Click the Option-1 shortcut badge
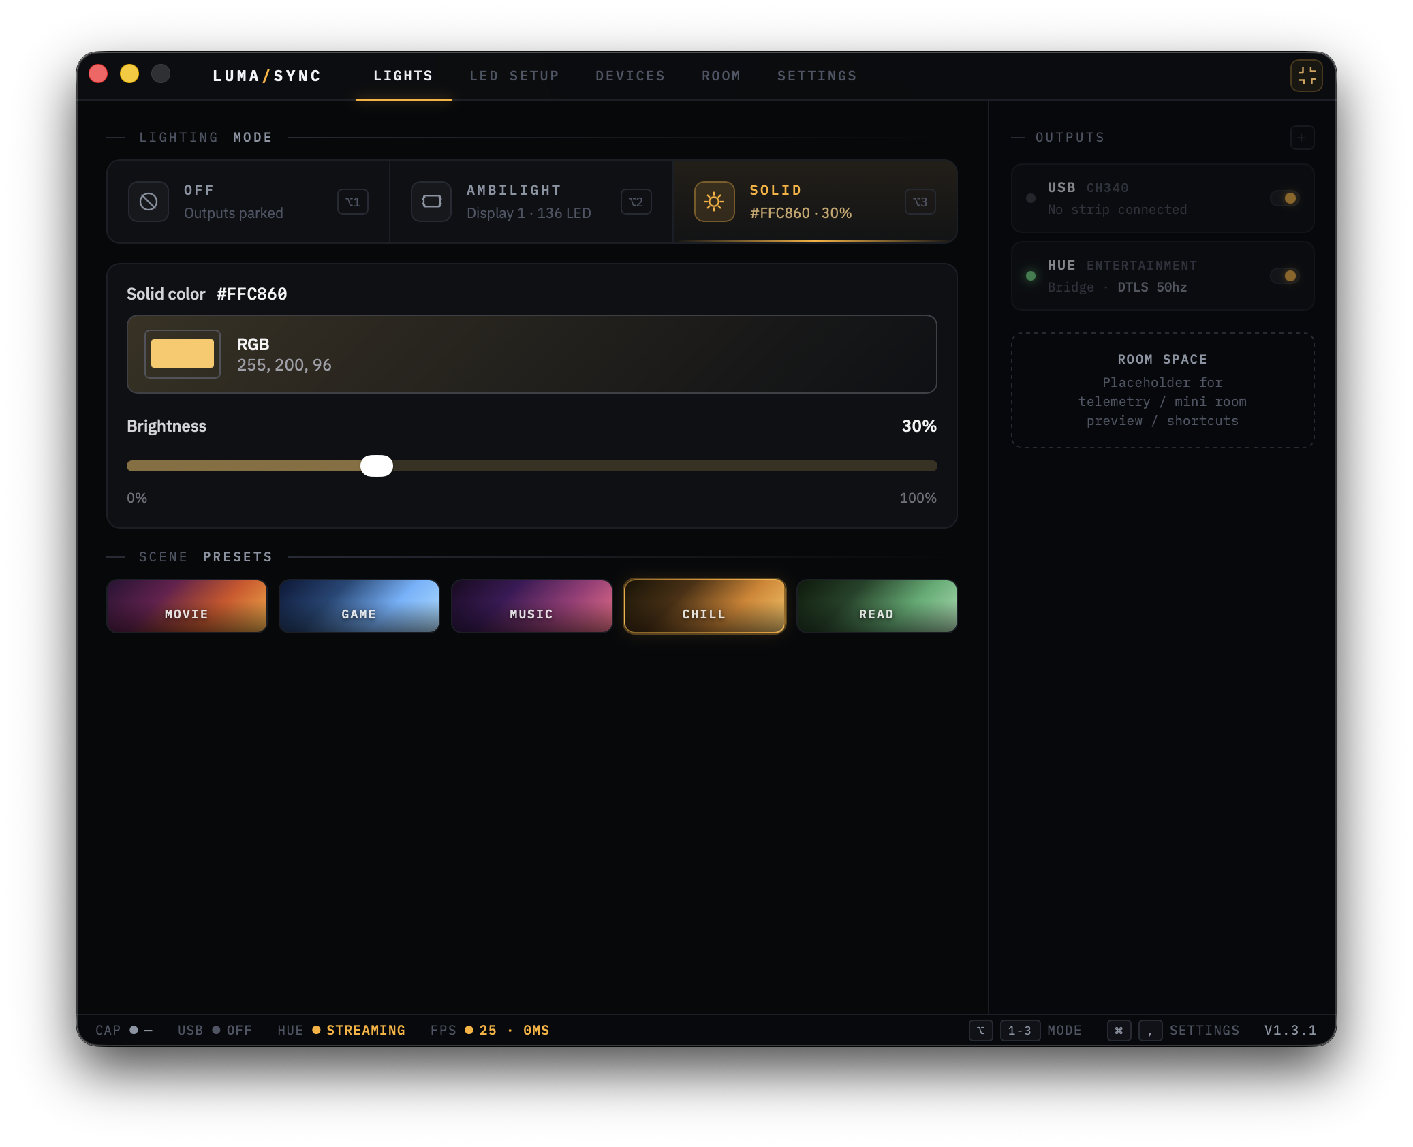This screenshot has width=1413, height=1147. [353, 202]
